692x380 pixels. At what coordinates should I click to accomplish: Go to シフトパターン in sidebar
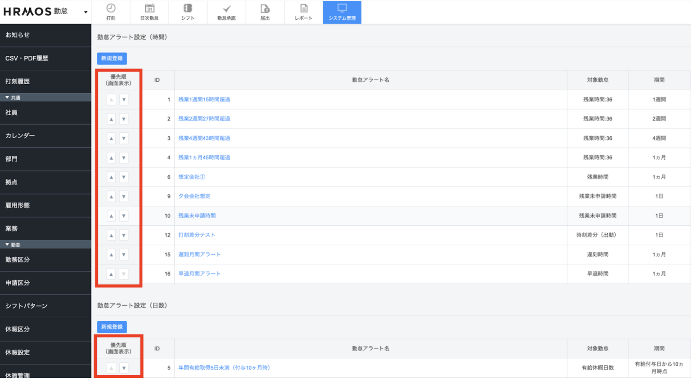[x=26, y=306]
